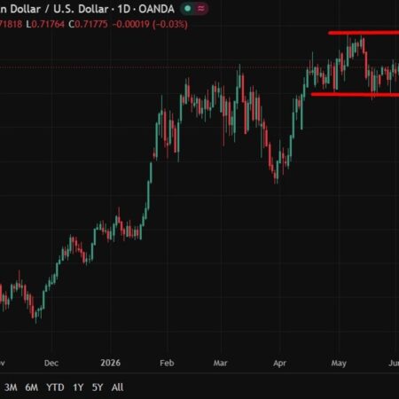Image resolution: width=399 pixels, height=399 pixels.
Task: Click the 1D interval label in title
Action: point(124,9)
